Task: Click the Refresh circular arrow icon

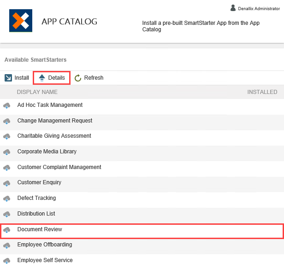Action: tap(78, 78)
